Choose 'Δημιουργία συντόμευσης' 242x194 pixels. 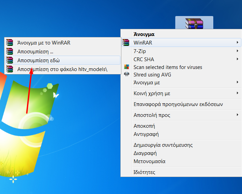181,145
